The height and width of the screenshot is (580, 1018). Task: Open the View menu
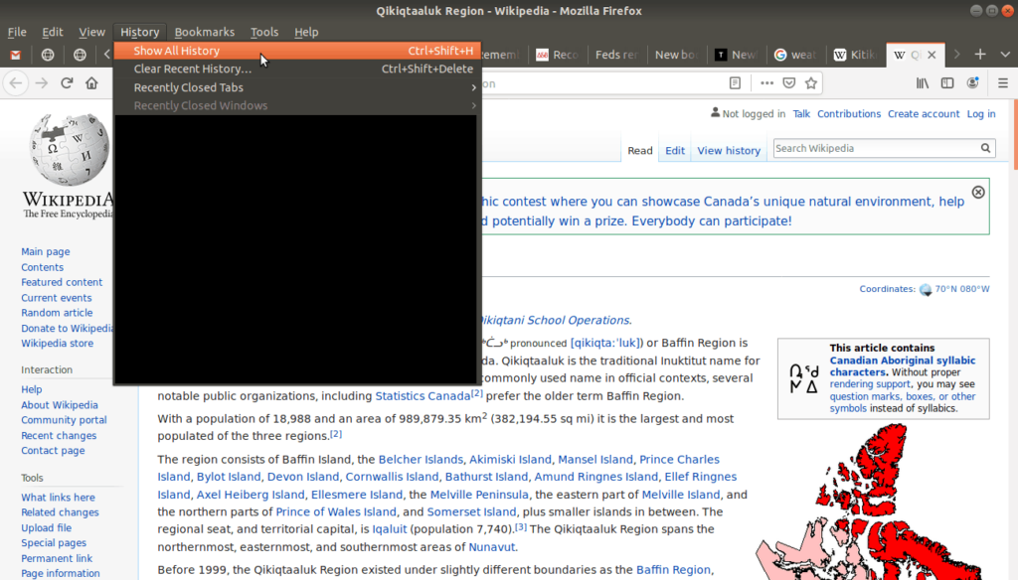pyautogui.click(x=91, y=32)
